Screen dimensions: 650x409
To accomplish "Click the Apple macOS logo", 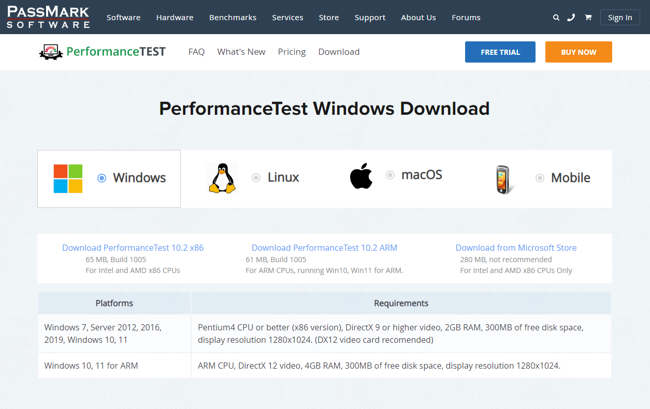I will point(361,176).
